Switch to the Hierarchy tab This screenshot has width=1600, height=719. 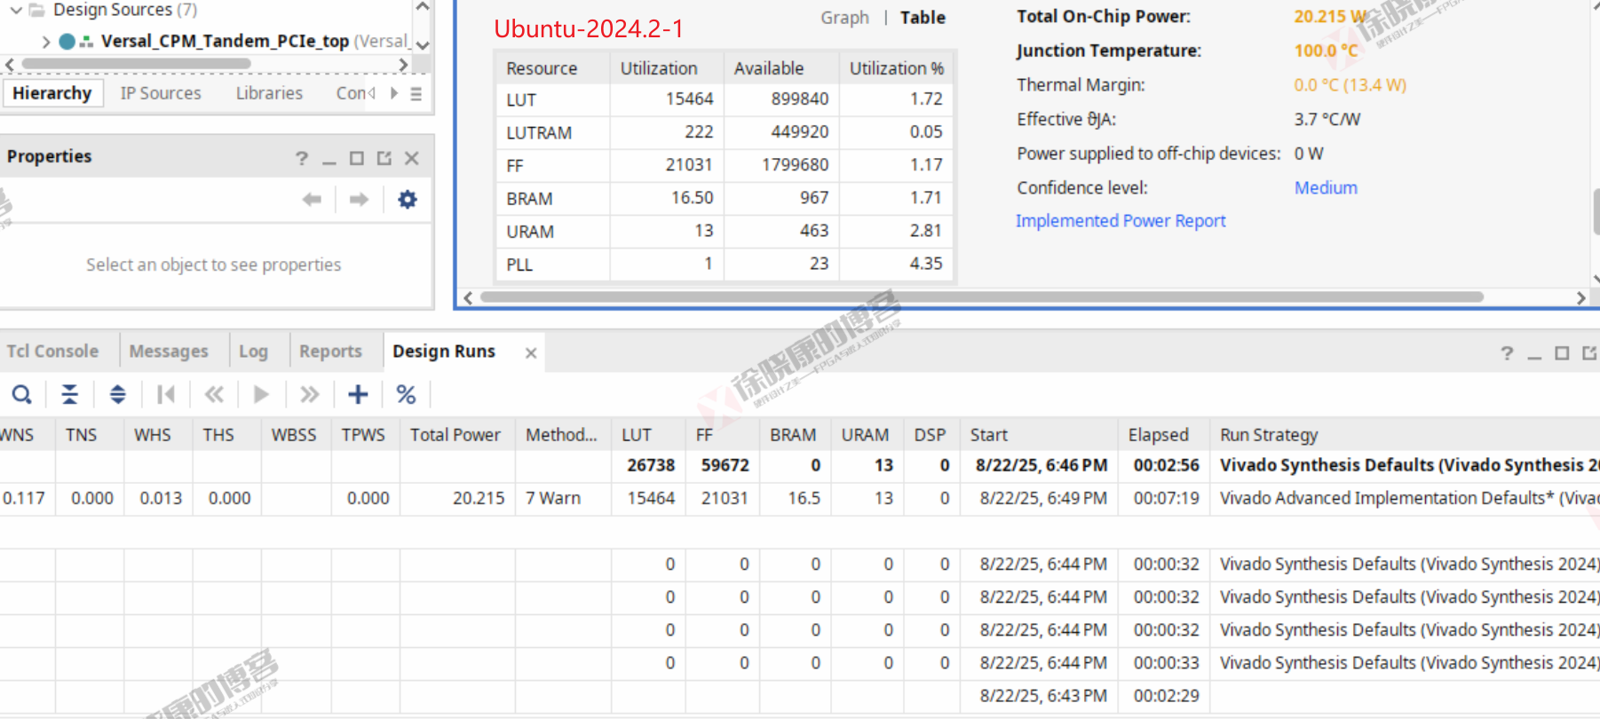coord(52,93)
